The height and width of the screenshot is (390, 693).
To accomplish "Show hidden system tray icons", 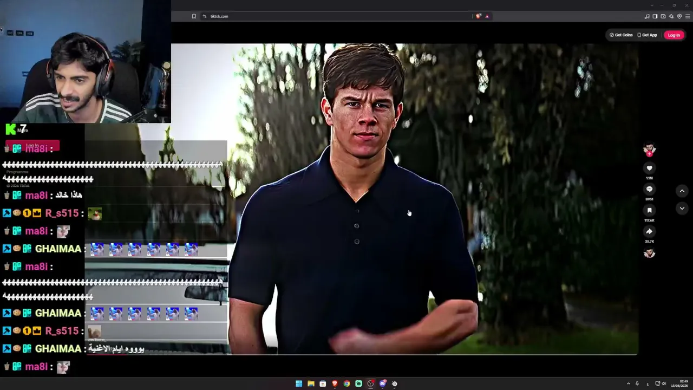I will tap(628, 383).
